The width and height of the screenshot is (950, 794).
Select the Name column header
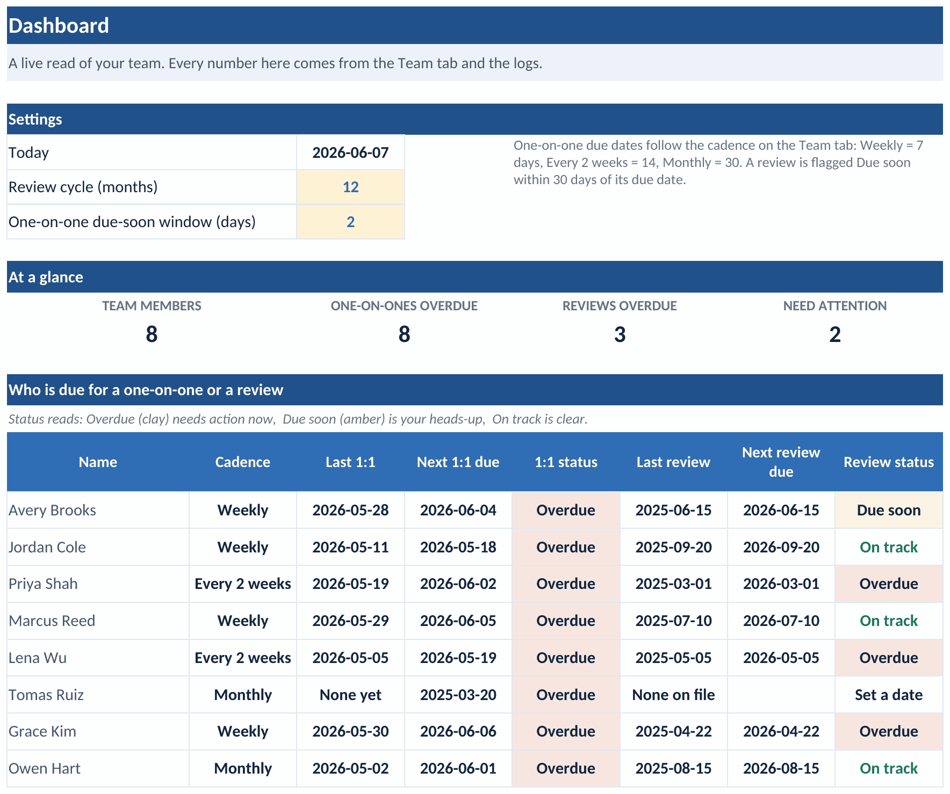point(98,462)
